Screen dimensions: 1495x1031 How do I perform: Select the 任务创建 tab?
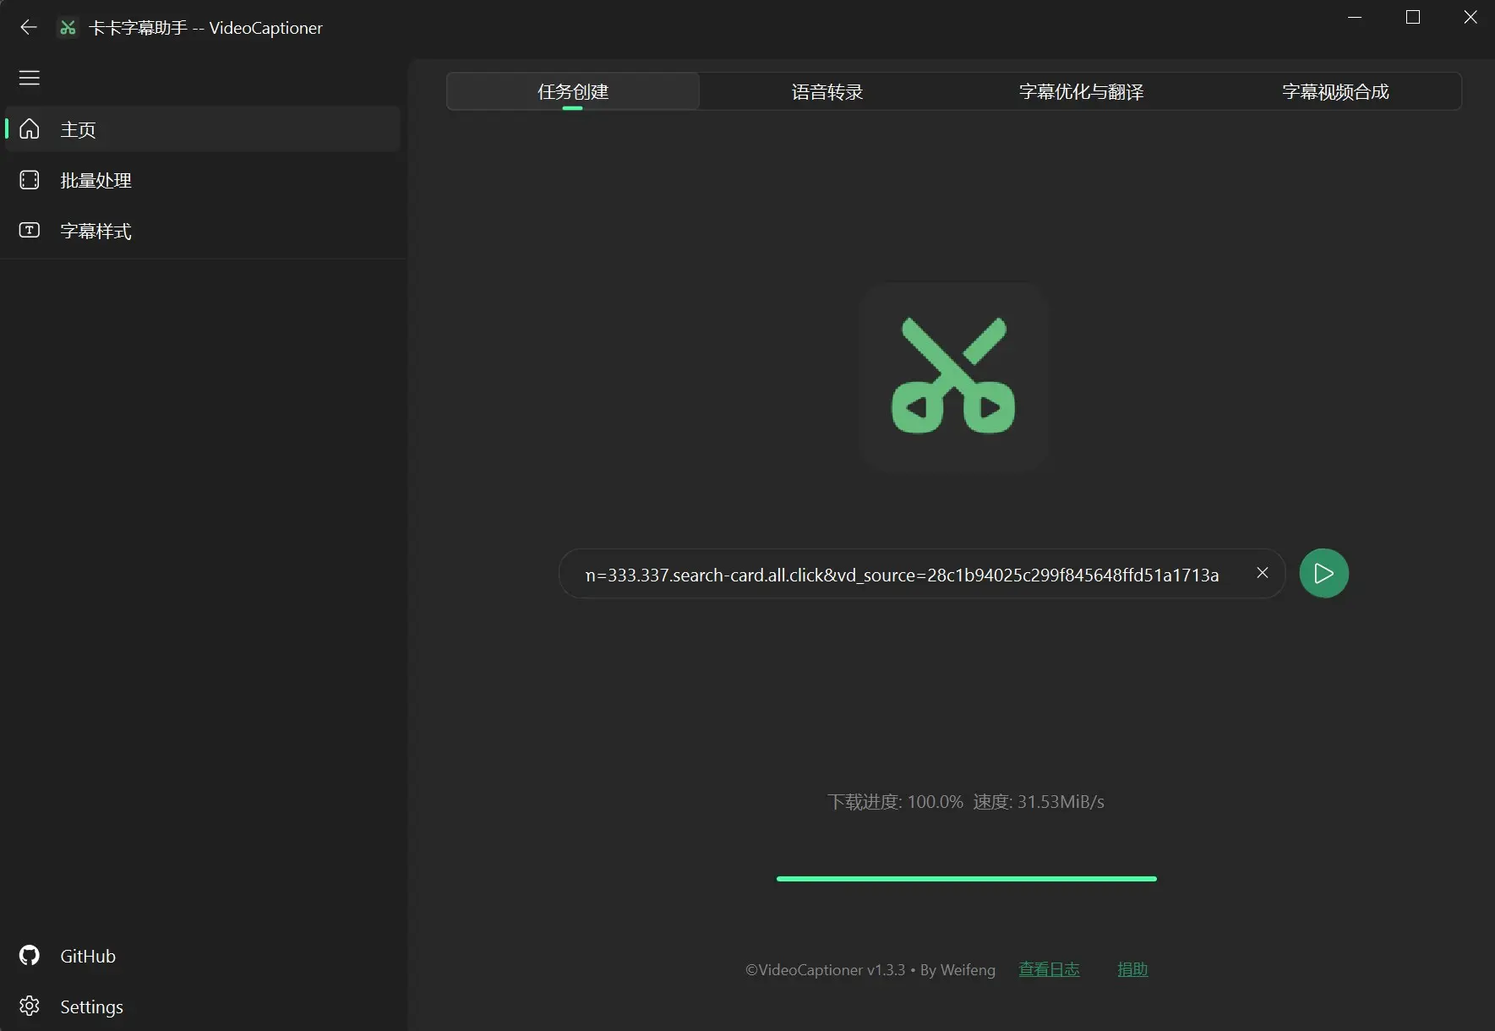point(573,91)
